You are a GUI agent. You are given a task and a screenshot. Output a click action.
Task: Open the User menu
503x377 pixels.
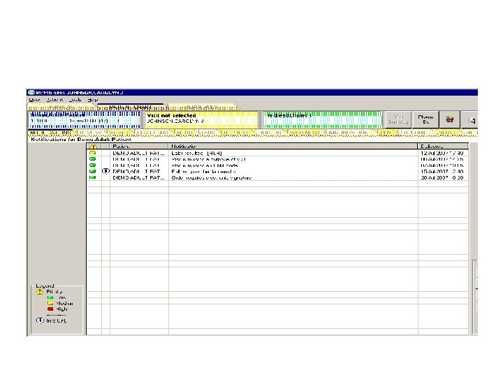[x=34, y=100]
